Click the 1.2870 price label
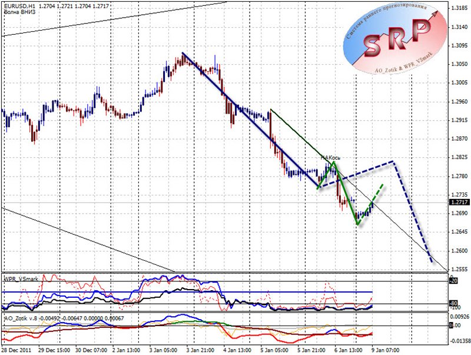Viewport: 471px width, 355px height. click(459, 139)
